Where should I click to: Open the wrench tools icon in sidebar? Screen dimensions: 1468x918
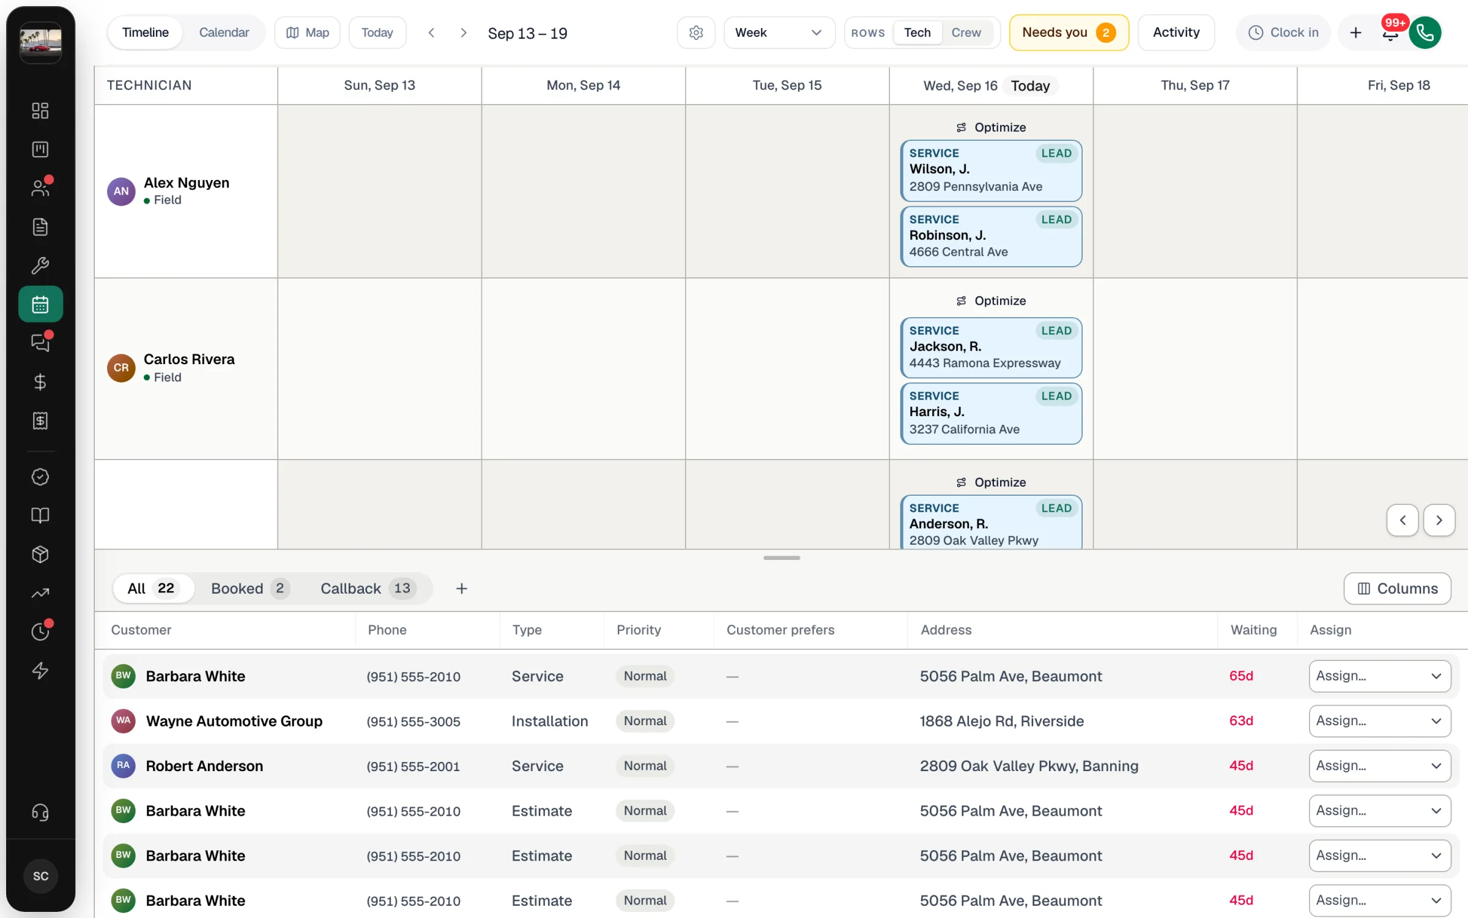point(40,266)
